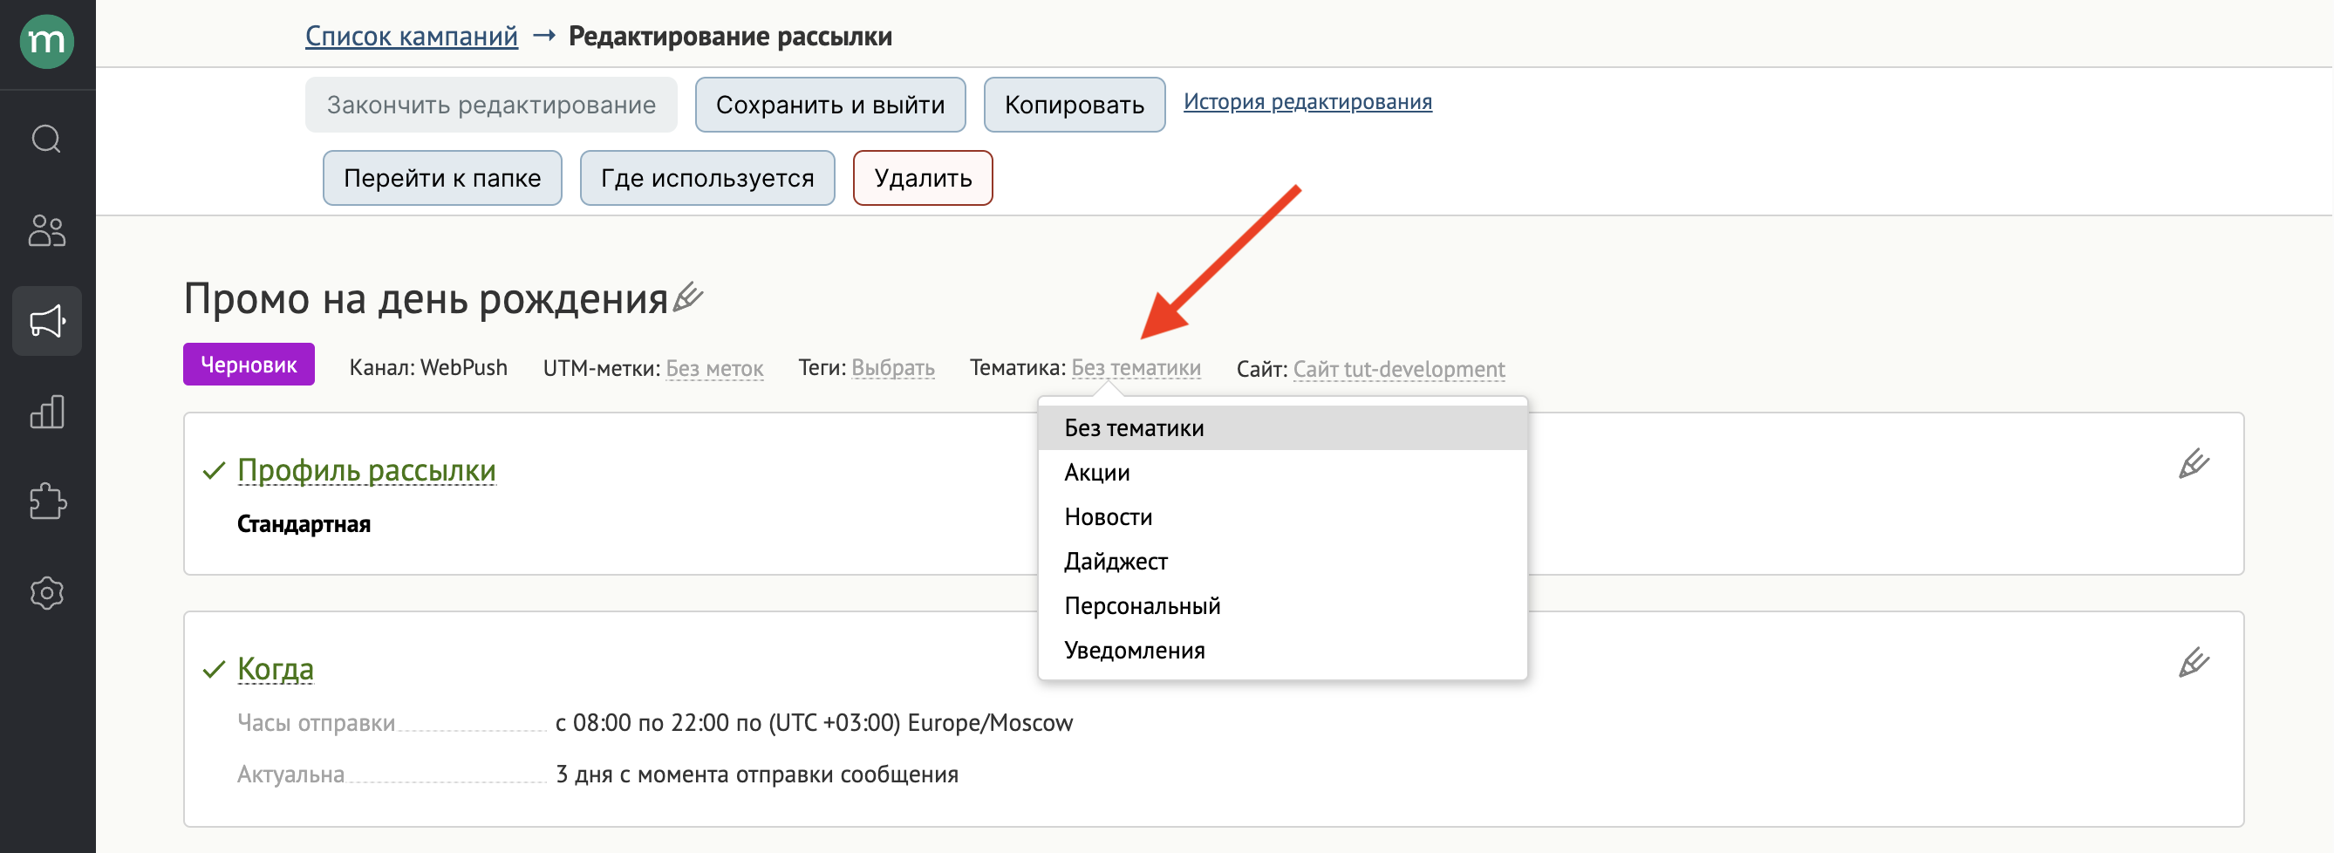Open the campaigns megaphone icon in sidebar
This screenshot has width=2334, height=853.
47,321
